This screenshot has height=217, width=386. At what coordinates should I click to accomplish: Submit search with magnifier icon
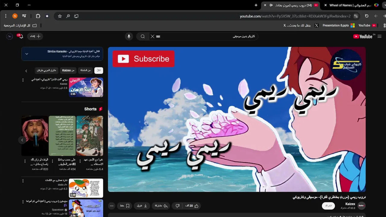pos(143,36)
